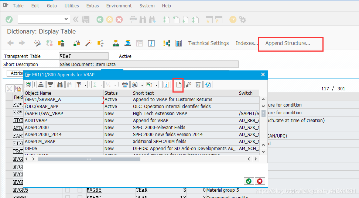Open the Utilities menu
359x198 pixels.
pyautogui.click(x=72, y=6)
